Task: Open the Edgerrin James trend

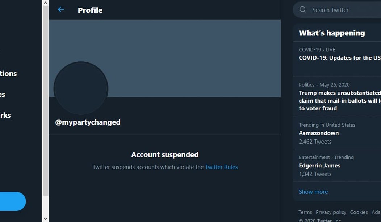Action: point(319,166)
